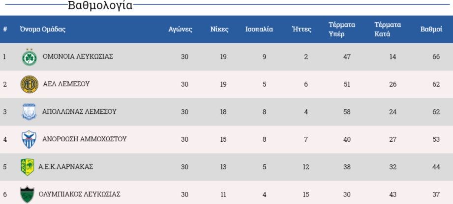Click the Olympiakos Nicosia dark green crest
The image size is (453, 204).
tap(28, 195)
